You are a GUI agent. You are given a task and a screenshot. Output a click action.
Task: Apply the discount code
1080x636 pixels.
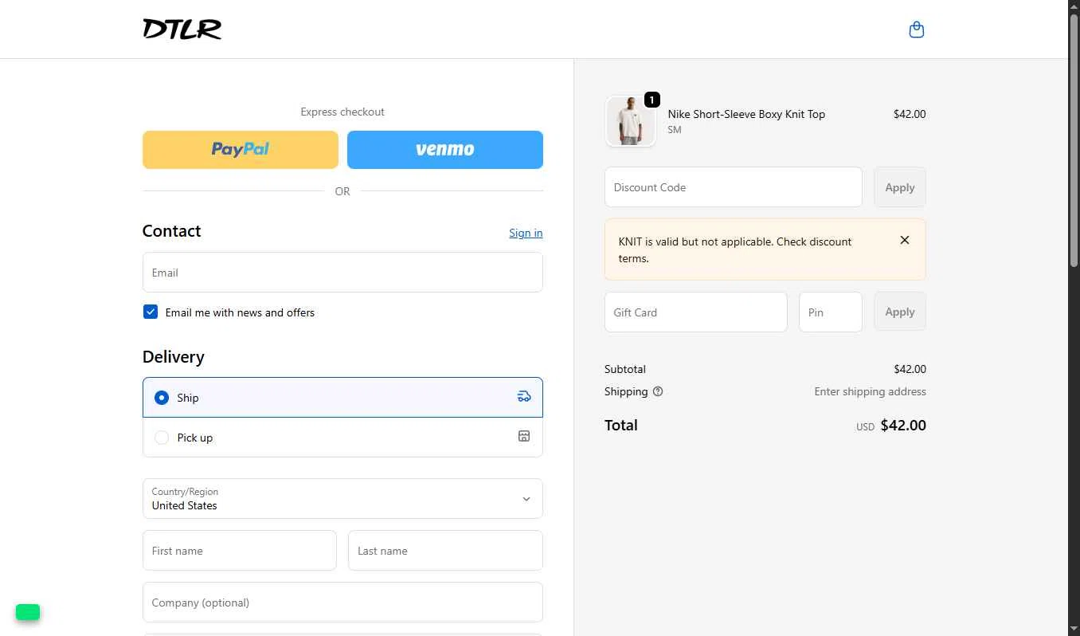pos(900,187)
